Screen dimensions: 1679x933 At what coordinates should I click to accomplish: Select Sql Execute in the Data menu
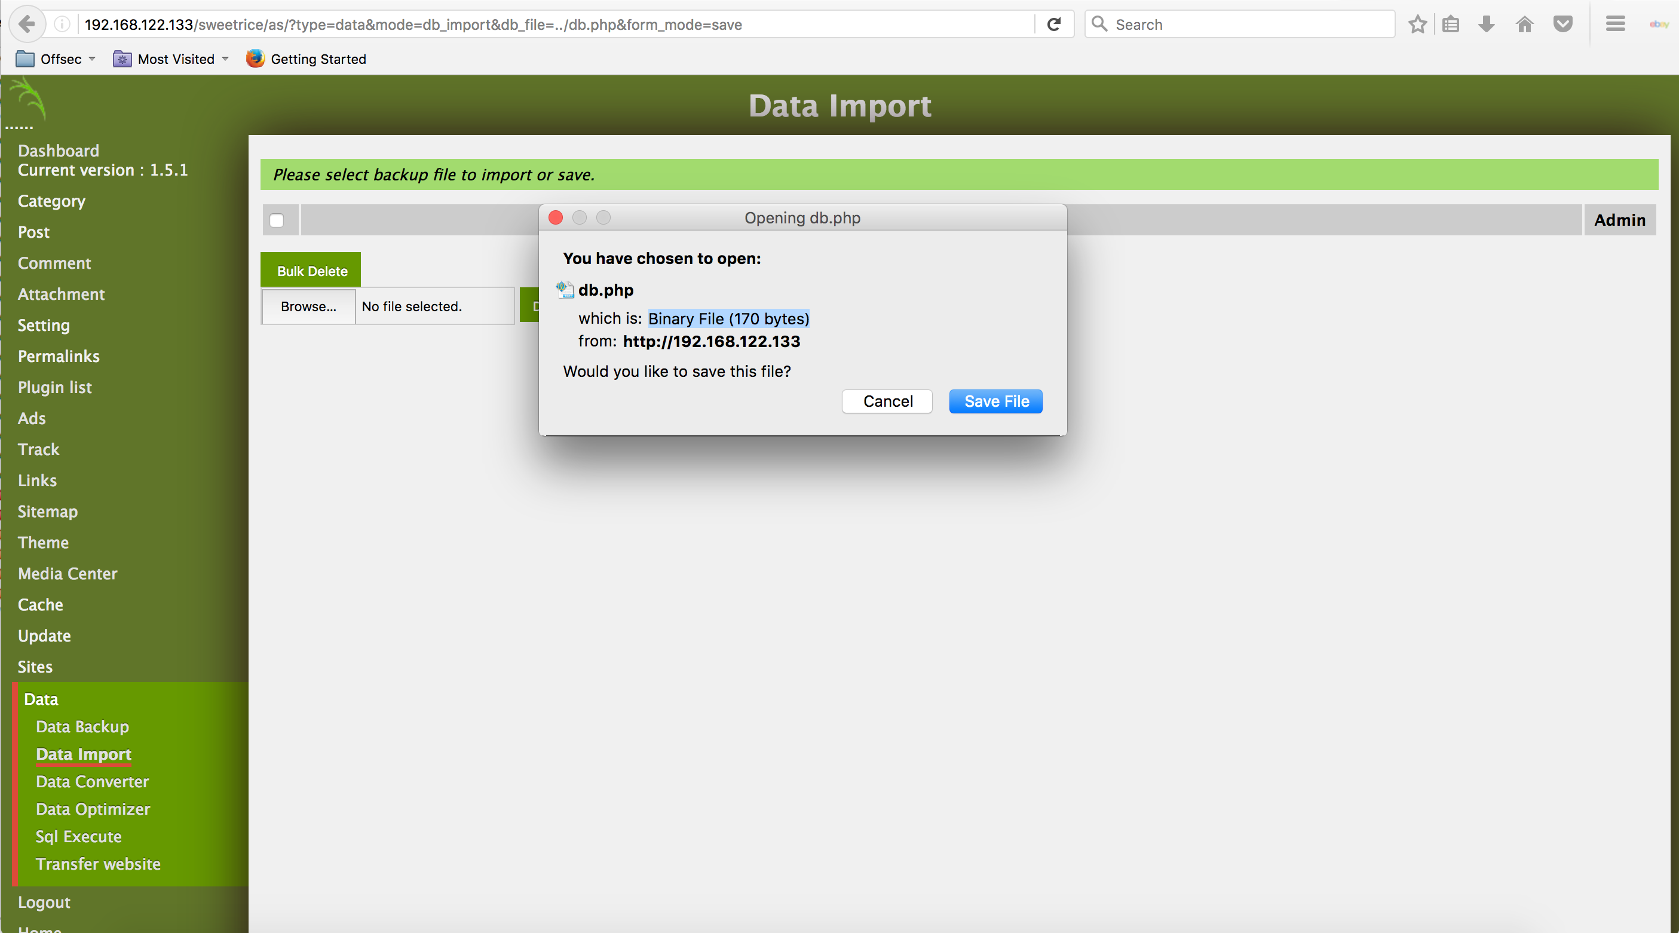[x=78, y=837]
